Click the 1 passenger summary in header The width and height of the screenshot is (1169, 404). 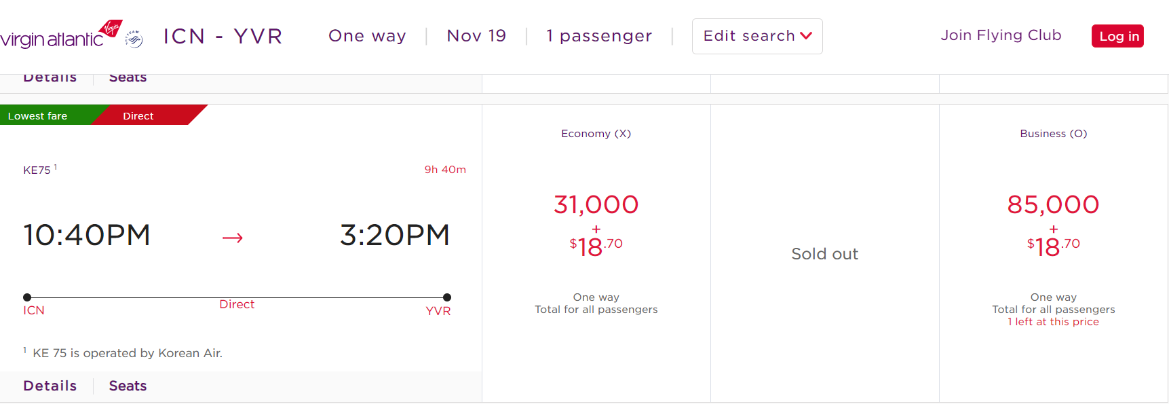tap(599, 36)
